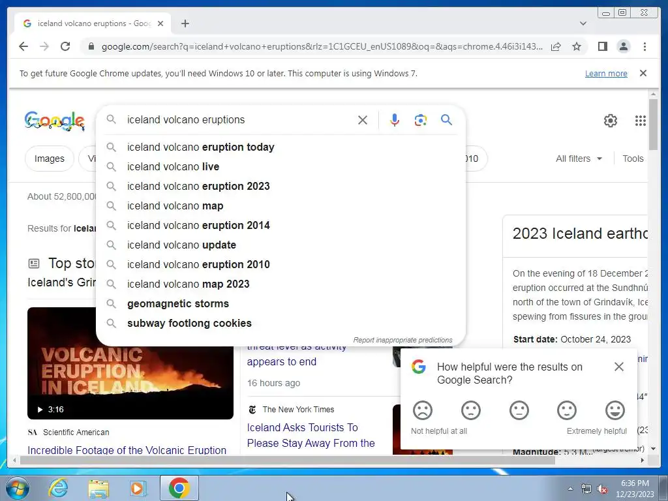Clear the search box text
The height and width of the screenshot is (501, 668).
point(363,120)
